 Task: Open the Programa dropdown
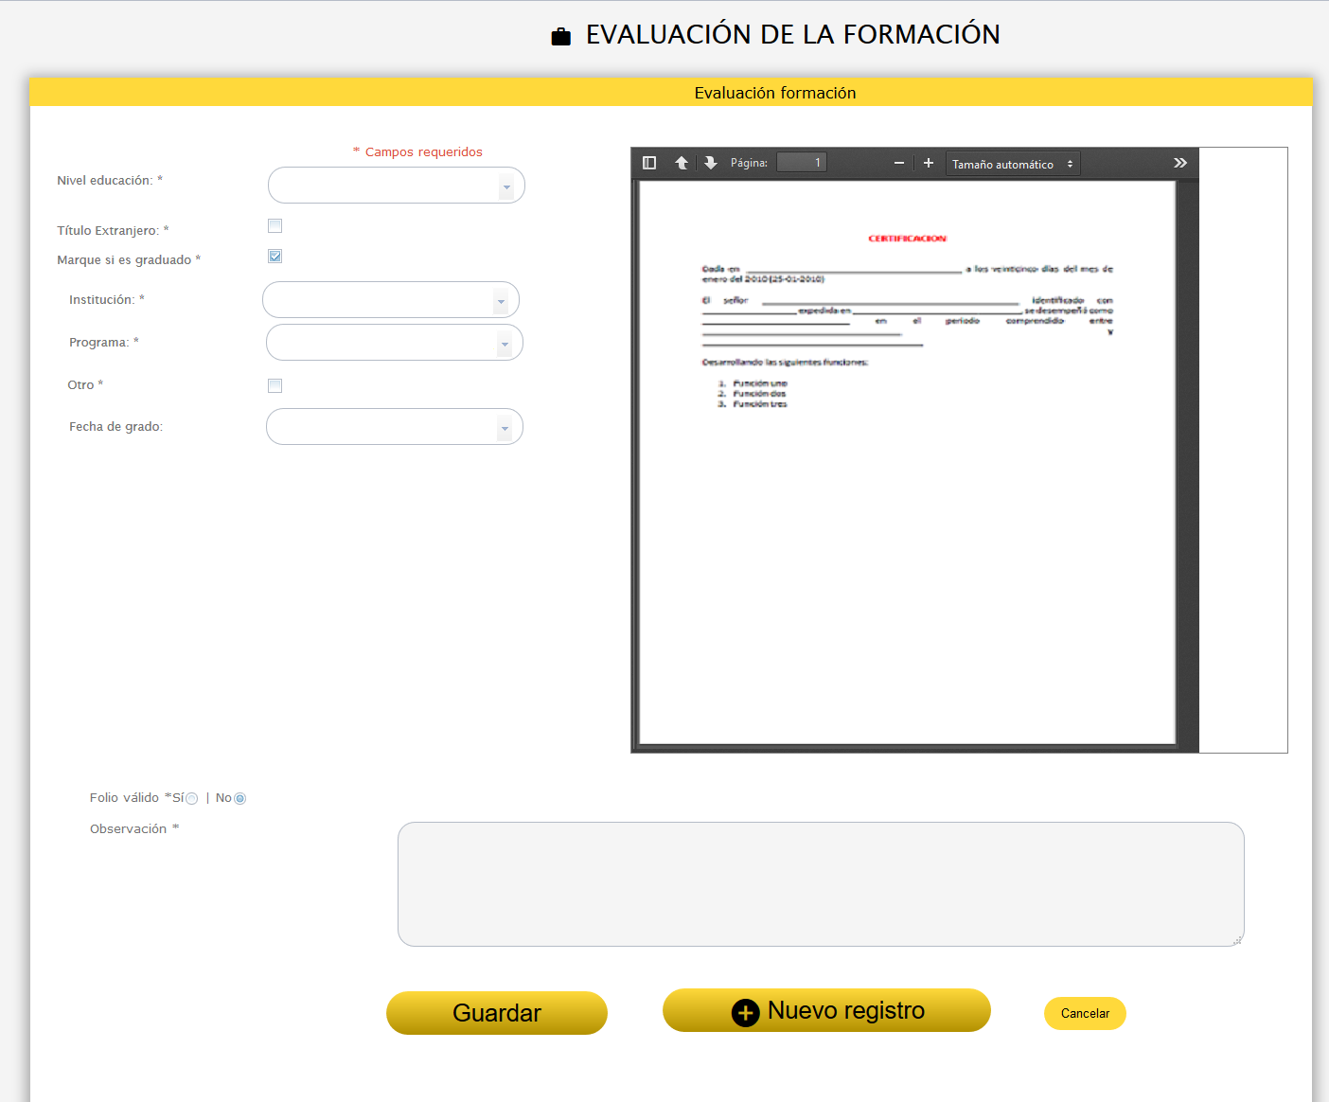(x=505, y=344)
